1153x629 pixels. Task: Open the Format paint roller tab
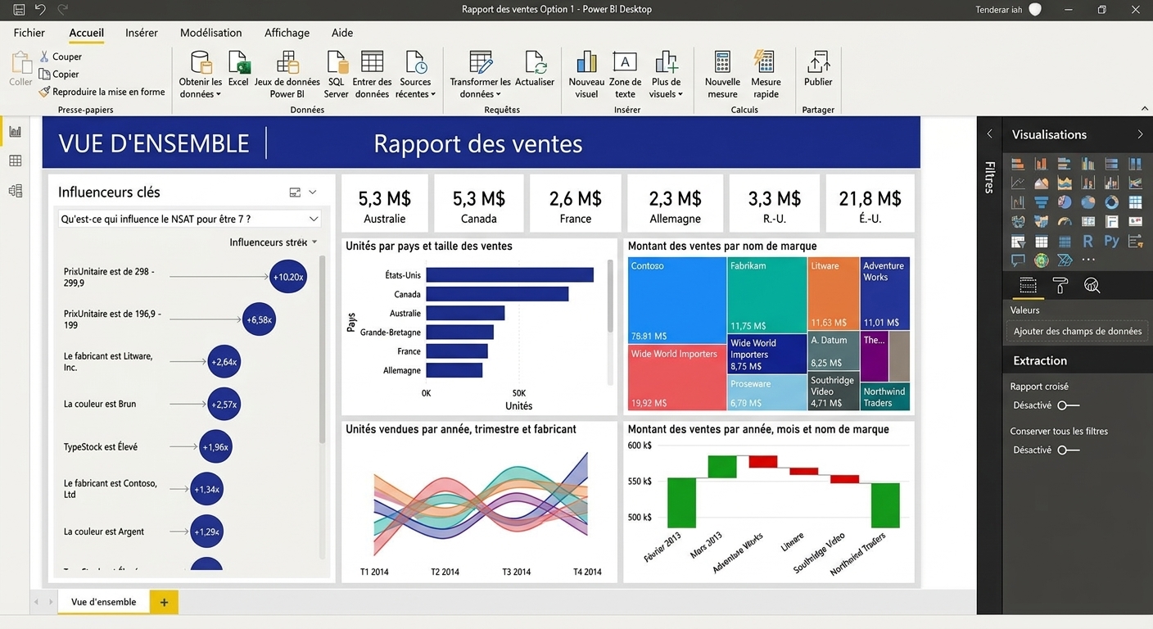[x=1060, y=285]
